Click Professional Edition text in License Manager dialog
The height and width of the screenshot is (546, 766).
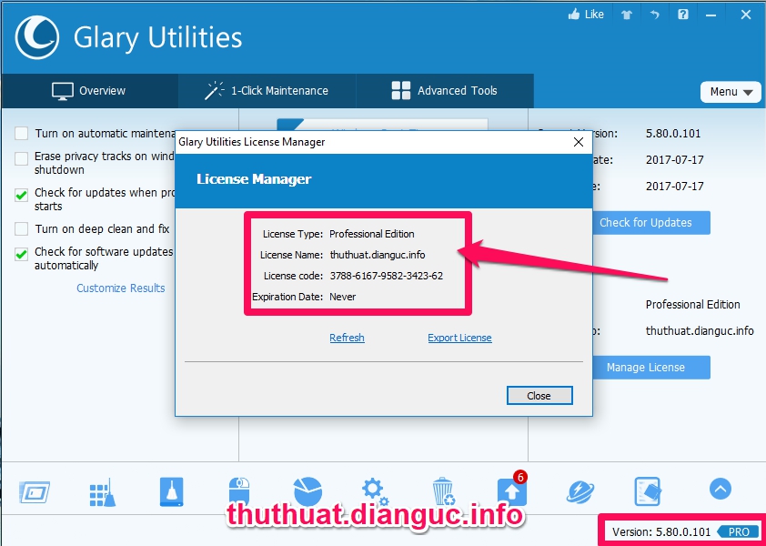(372, 234)
